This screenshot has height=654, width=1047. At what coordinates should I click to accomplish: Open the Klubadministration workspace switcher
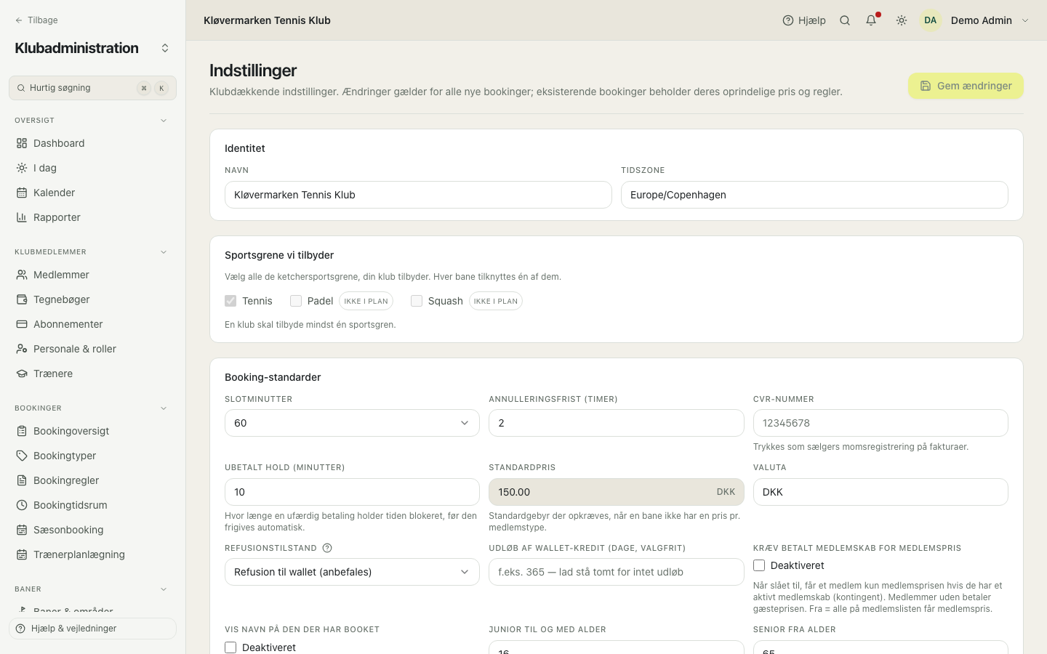click(x=165, y=48)
